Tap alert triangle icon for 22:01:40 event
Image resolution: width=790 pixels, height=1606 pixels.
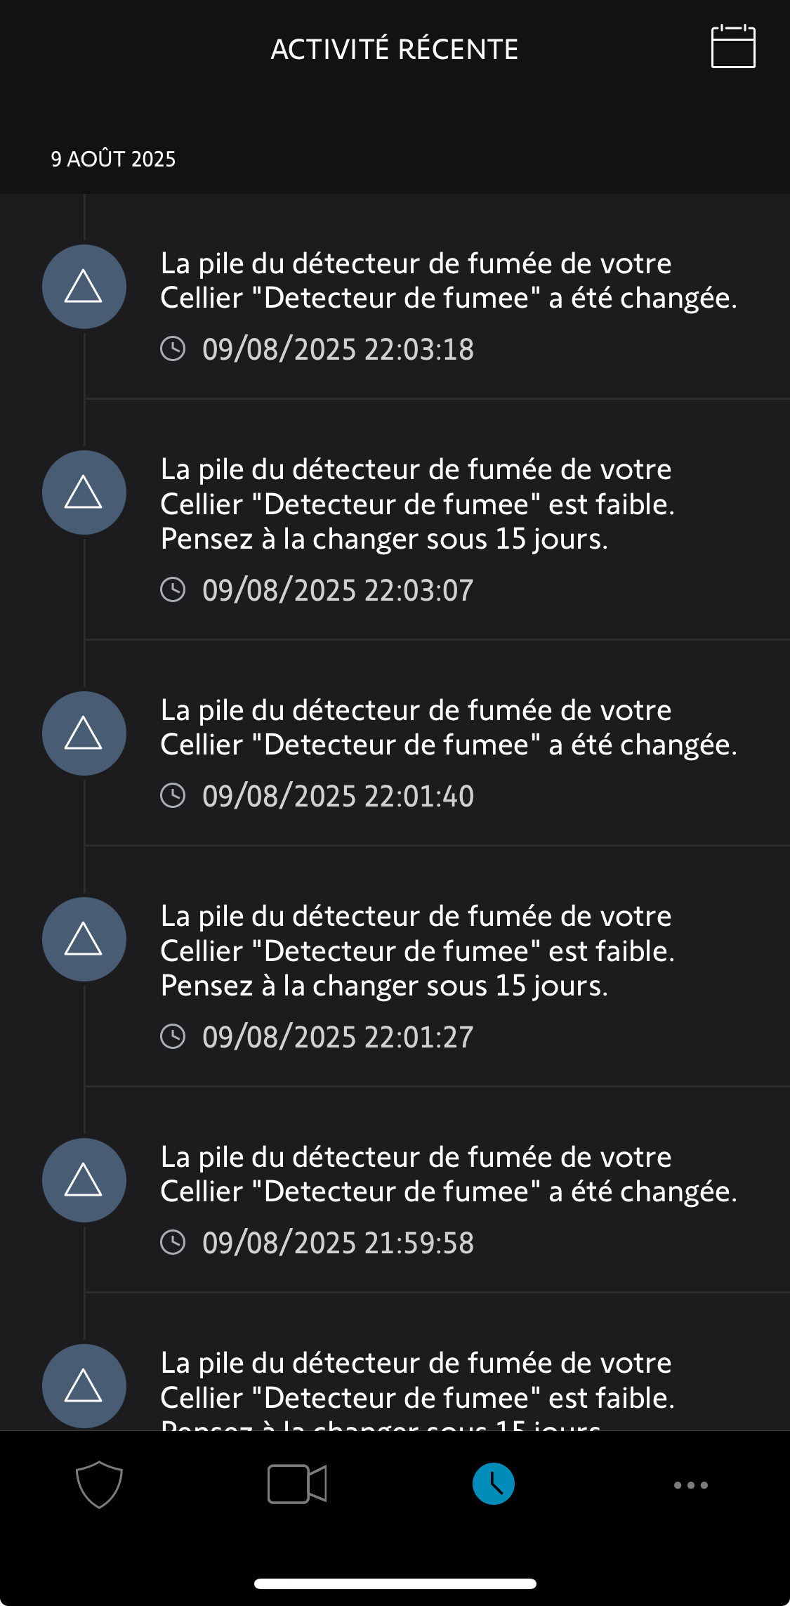(x=84, y=733)
